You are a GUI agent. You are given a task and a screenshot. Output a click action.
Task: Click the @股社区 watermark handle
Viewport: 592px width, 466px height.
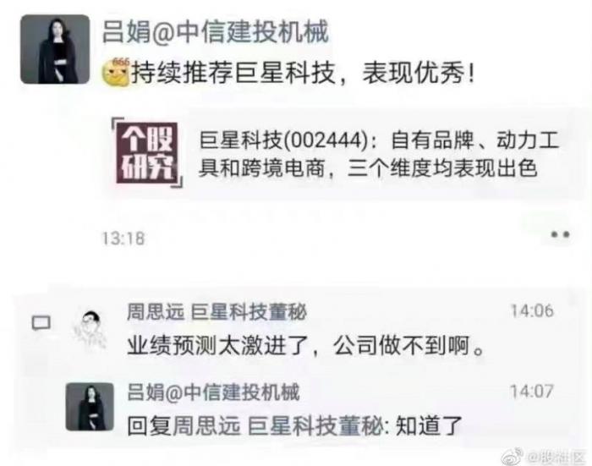[556, 458]
